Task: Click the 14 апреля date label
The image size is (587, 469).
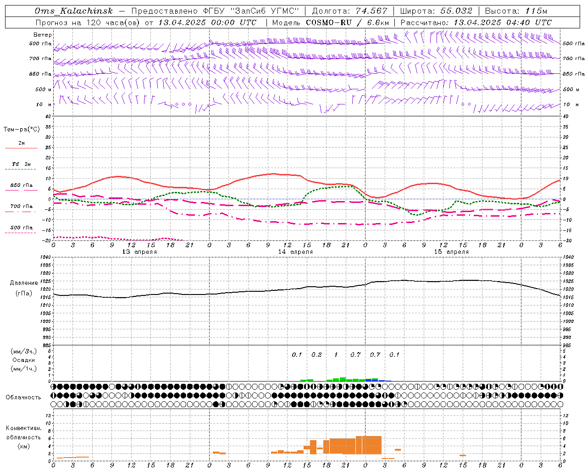Action: click(x=295, y=252)
